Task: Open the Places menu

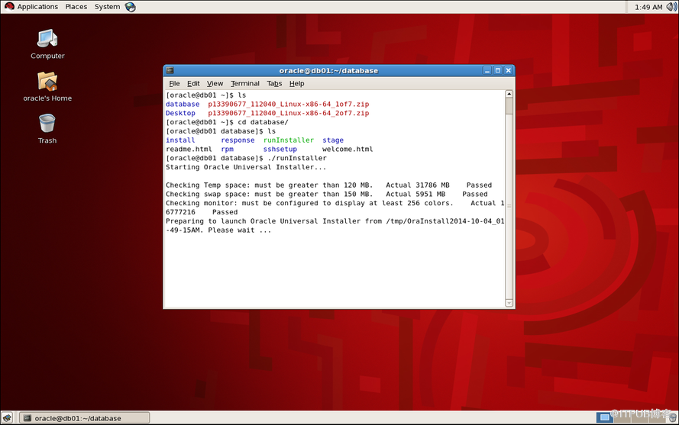Action: pos(76,7)
